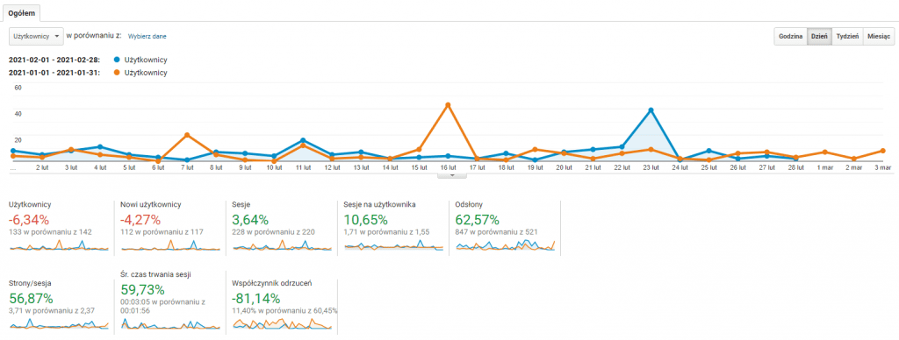Click the w porównaniu z: label
Screen dimensions: 899x340
click(94, 35)
